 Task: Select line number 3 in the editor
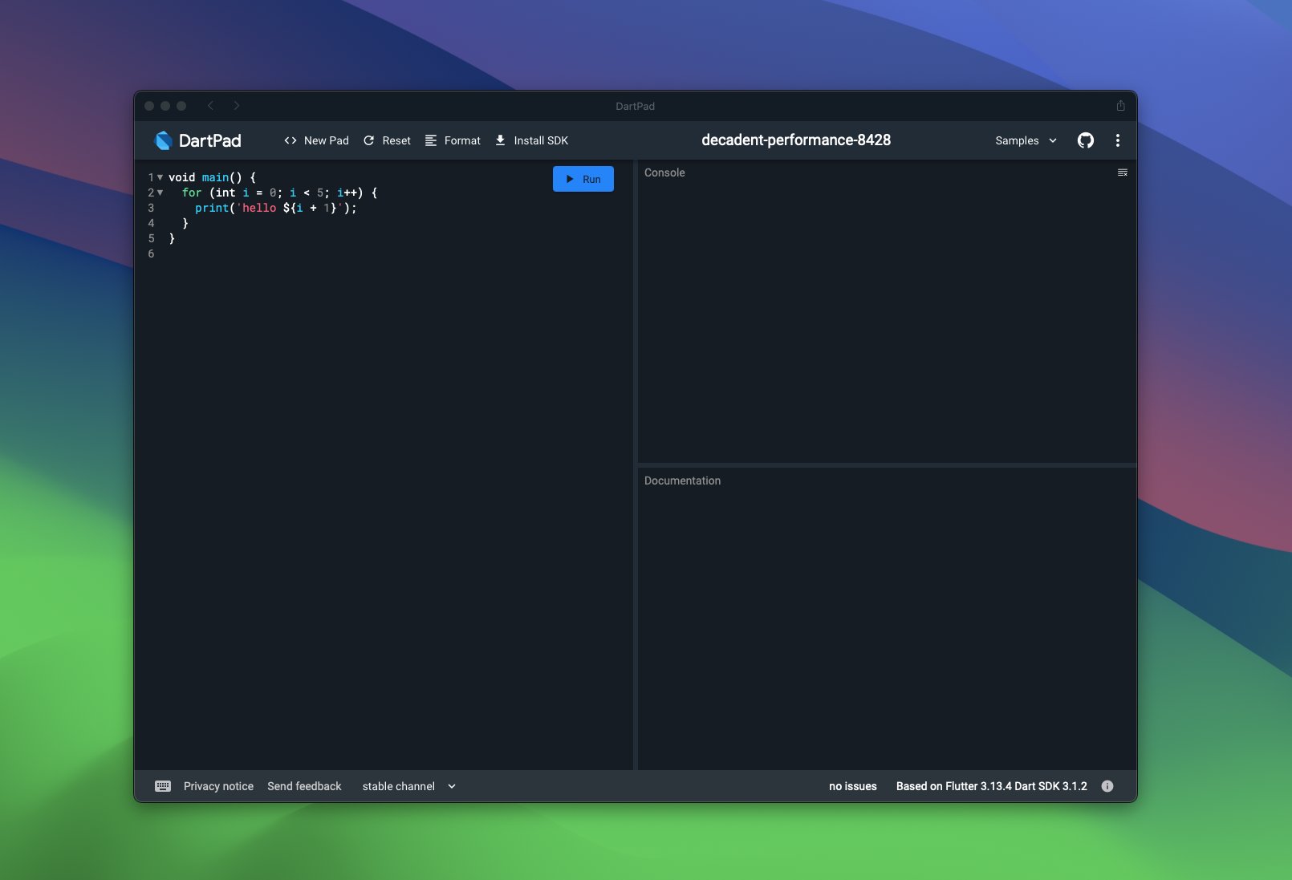tap(152, 208)
